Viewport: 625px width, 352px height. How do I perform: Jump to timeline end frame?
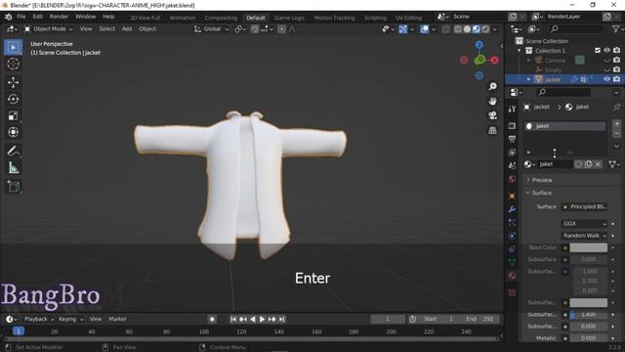(x=282, y=319)
